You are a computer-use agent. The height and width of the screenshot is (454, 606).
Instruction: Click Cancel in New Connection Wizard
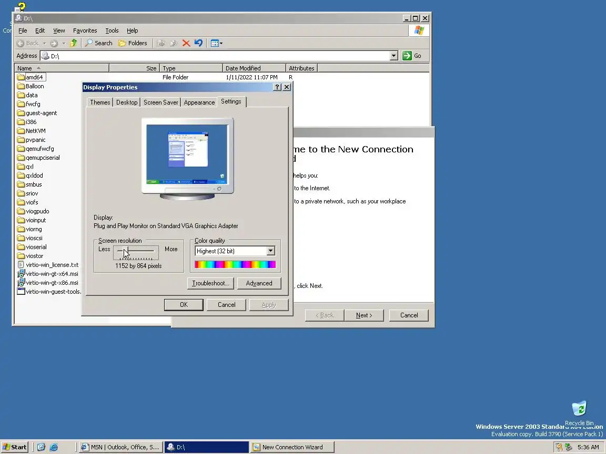[409, 315]
